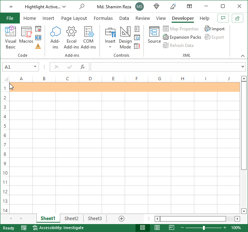Click Expansion Packs button

click(x=182, y=37)
